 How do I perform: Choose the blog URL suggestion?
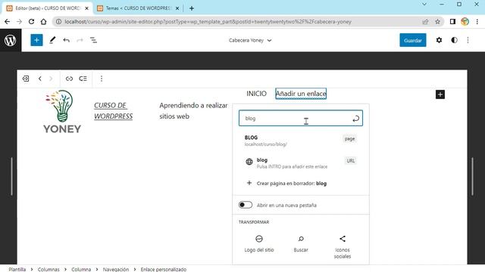(x=300, y=163)
